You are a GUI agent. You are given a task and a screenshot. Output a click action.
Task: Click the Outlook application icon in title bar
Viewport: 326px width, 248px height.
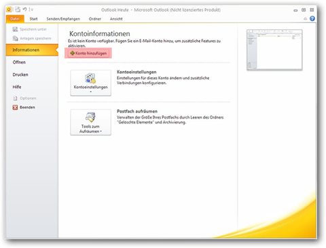coord(9,9)
